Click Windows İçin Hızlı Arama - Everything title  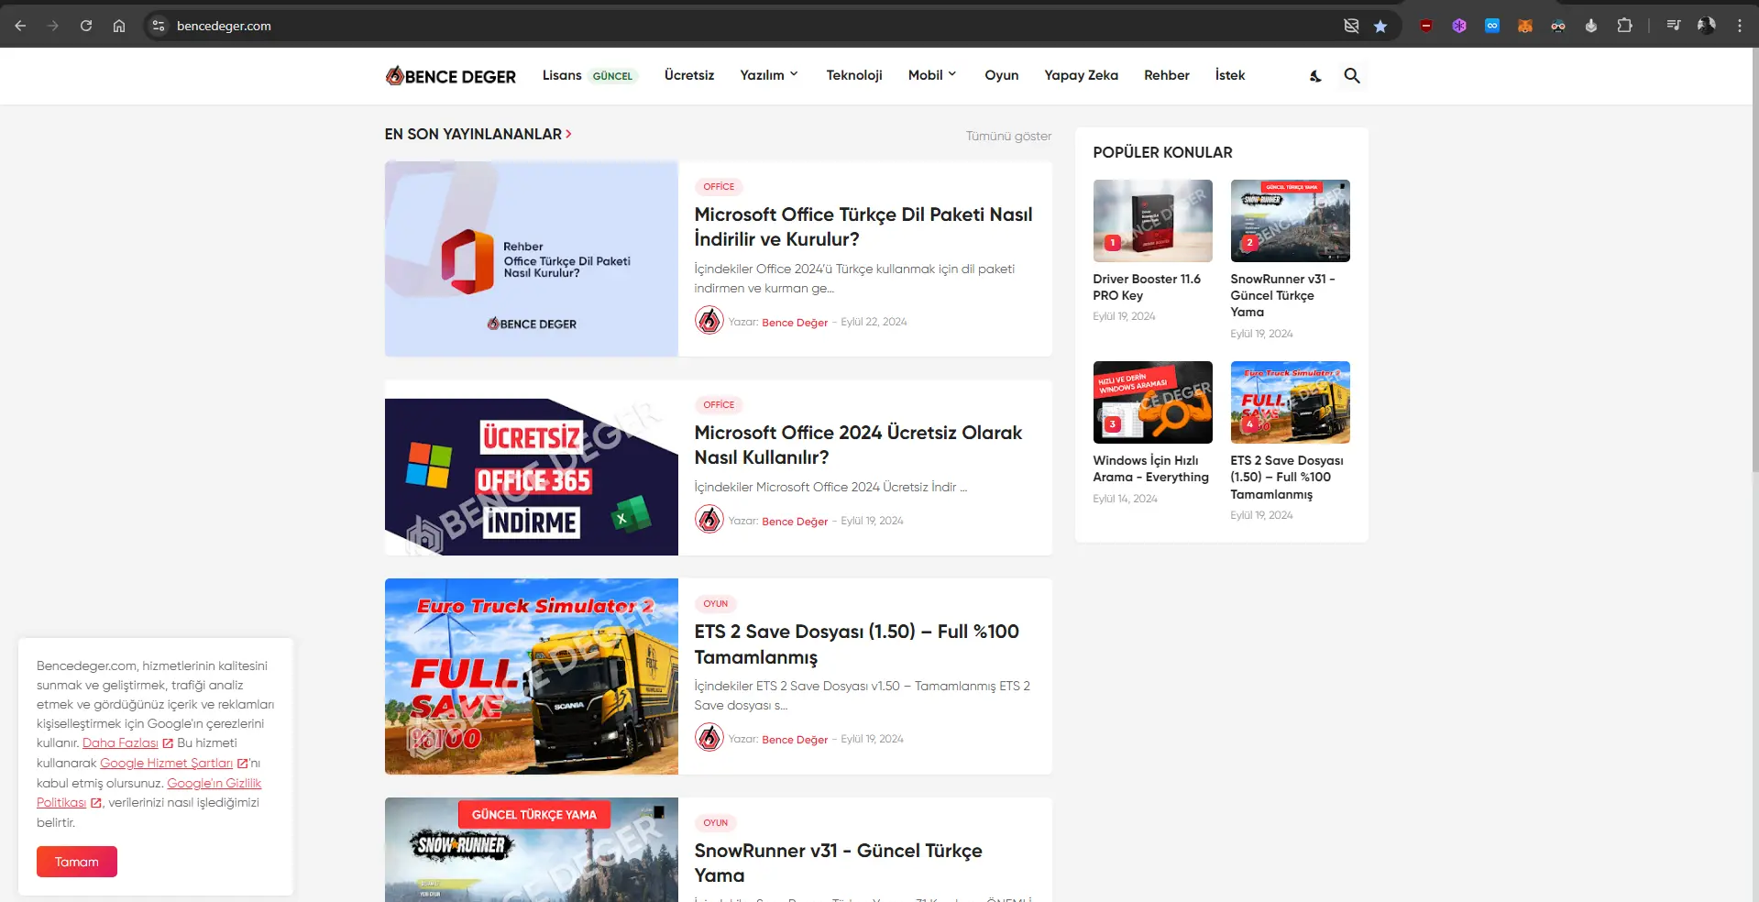[x=1150, y=468]
